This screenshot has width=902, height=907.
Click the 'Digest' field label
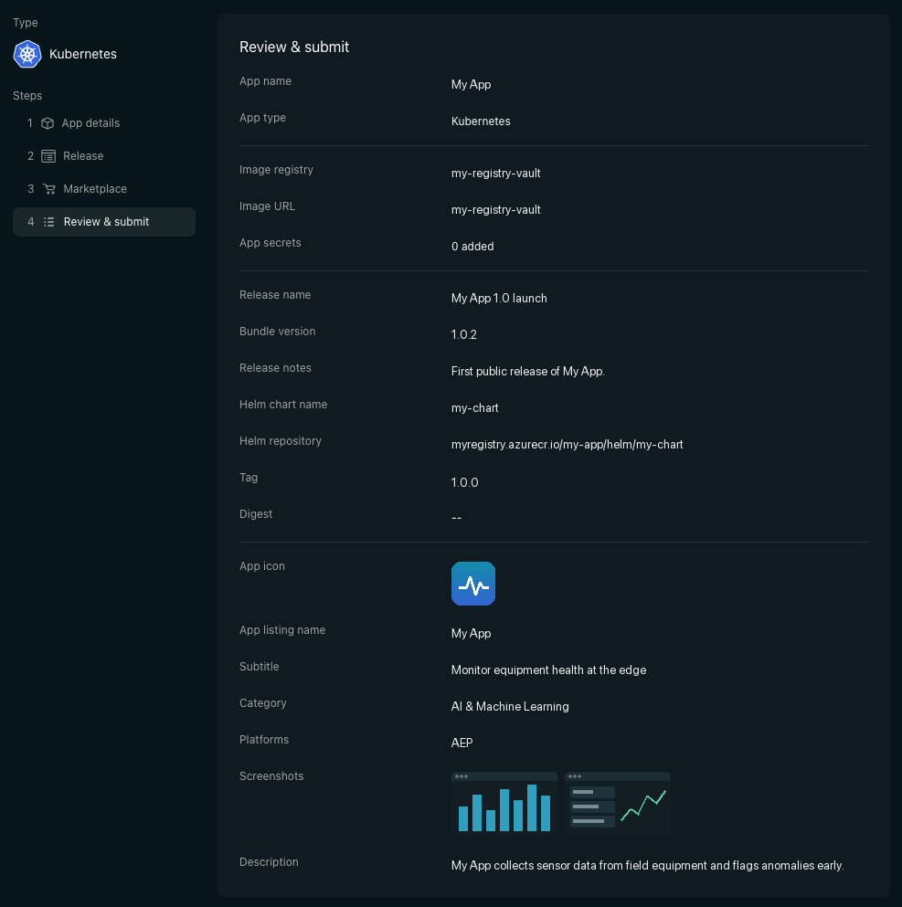pos(256,514)
